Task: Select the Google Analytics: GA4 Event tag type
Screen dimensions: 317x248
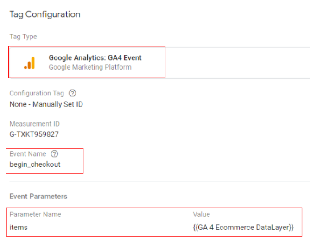Action: (x=87, y=62)
